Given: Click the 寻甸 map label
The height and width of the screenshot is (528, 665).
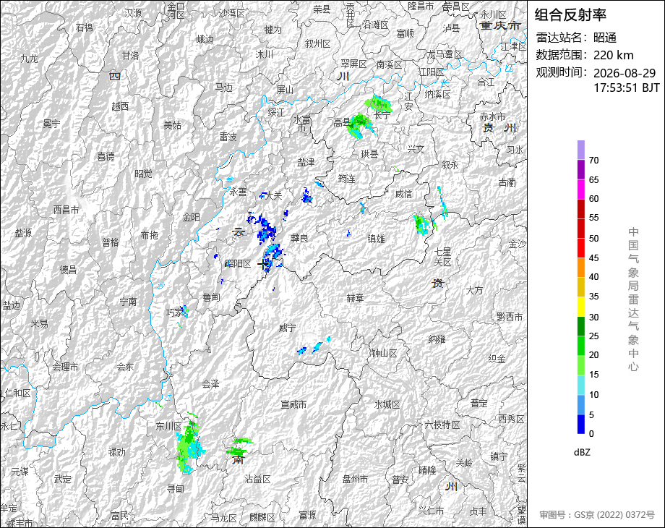Looking at the screenshot, I should (x=175, y=489).
